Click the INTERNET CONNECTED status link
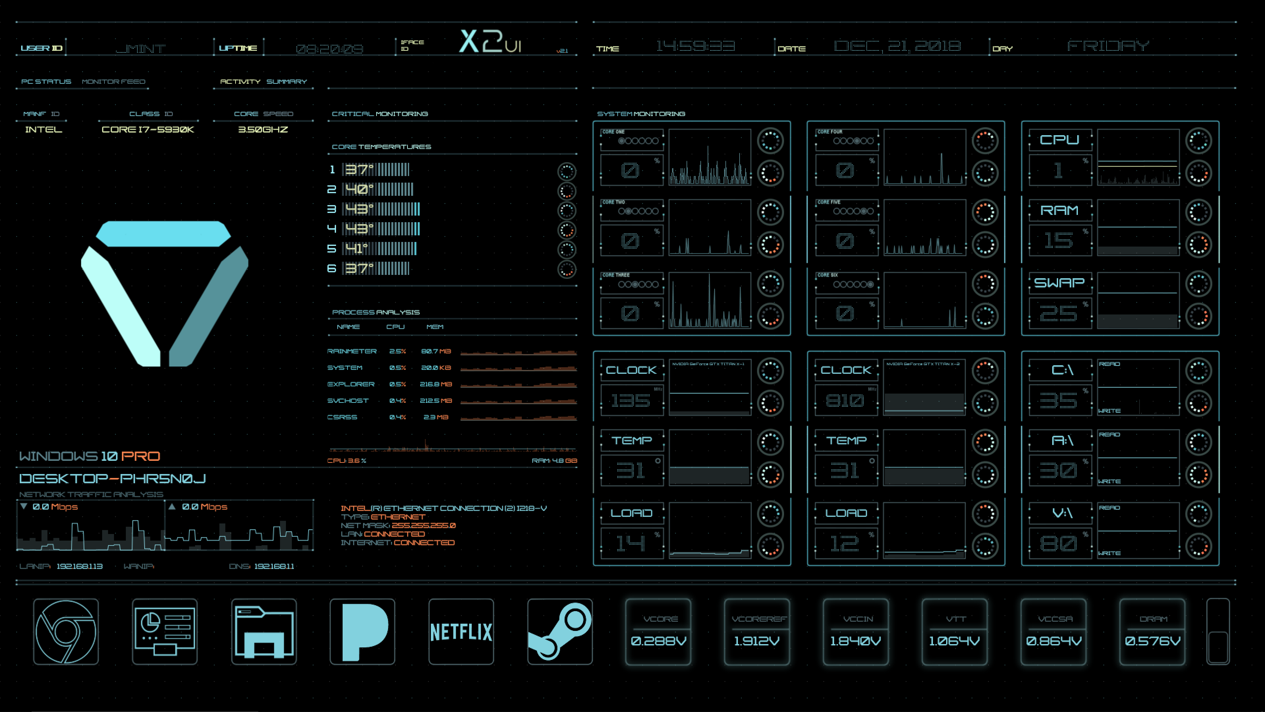Image resolution: width=1265 pixels, height=712 pixels. click(x=424, y=543)
